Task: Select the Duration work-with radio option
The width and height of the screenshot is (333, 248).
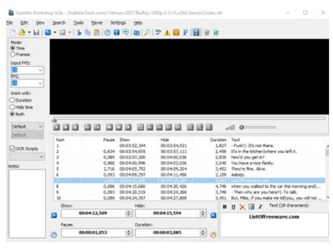Action: (12, 100)
